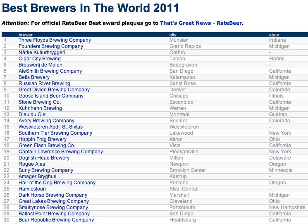The image size is (308, 224).
Task: Open Founders Brewing Company brewer page
Action: tap(51, 46)
